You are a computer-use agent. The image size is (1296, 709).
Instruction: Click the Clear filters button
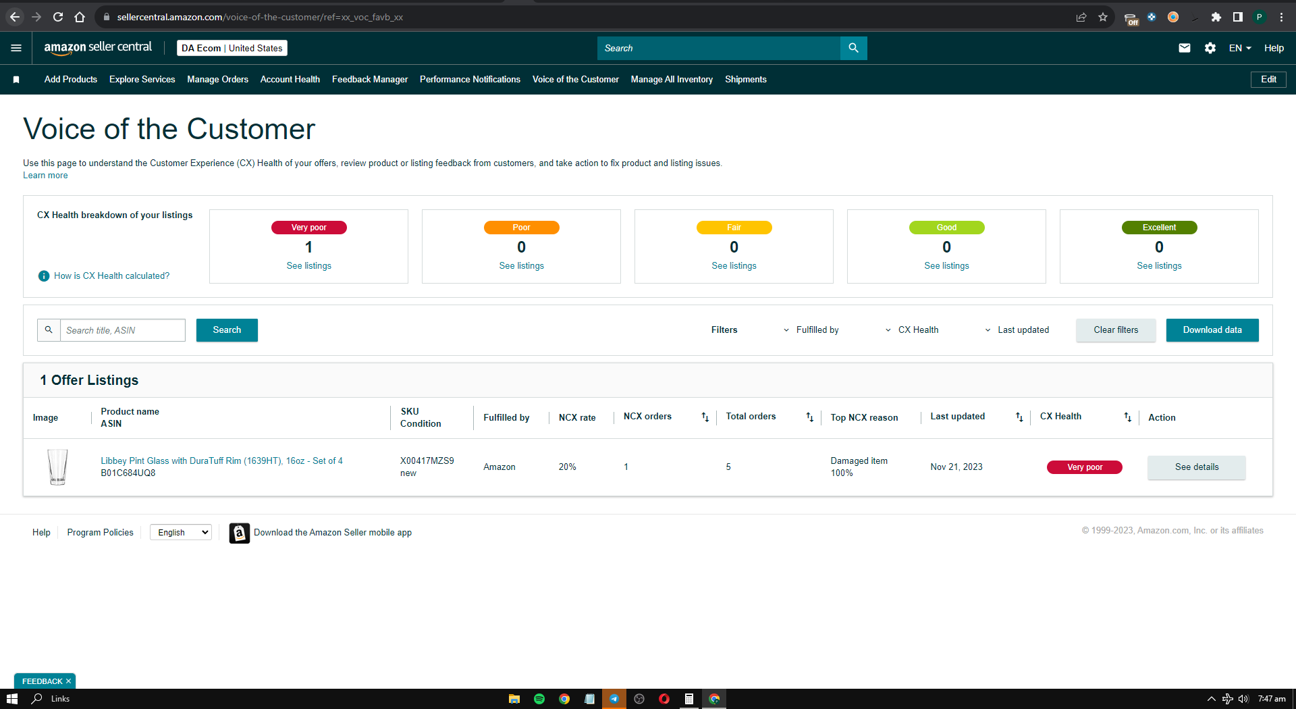click(x=1116, y=330)
